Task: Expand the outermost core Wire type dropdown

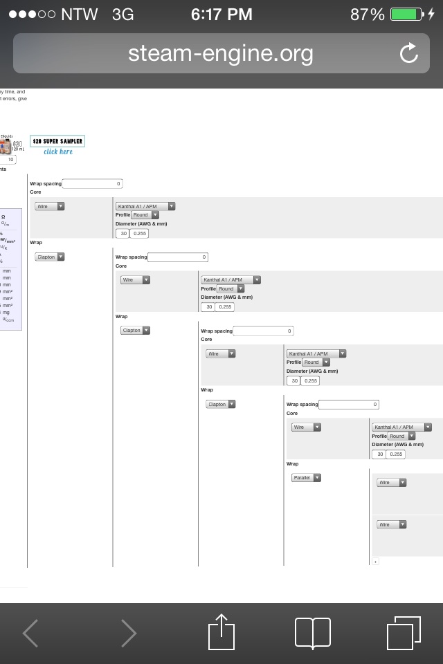Action: 50,206
